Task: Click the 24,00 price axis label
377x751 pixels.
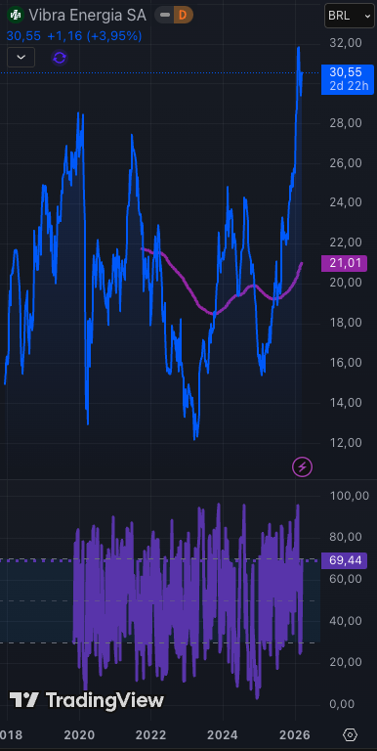Action: [346, 202]
